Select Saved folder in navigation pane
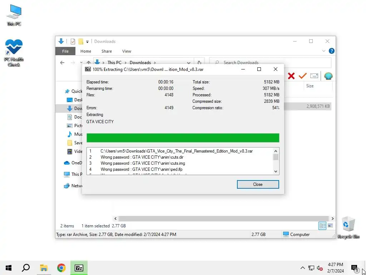 click(x=74, y=143)
